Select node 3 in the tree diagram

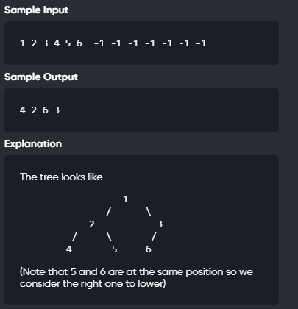coord(160,224)
